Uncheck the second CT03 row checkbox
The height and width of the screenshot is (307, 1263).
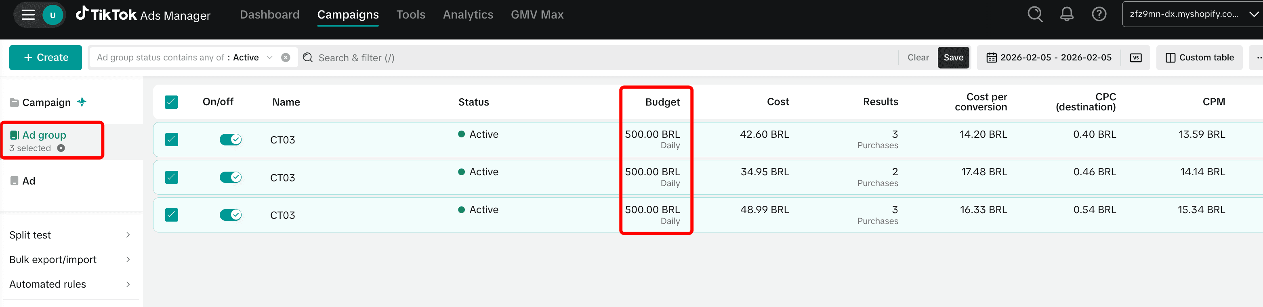pos(172,177)
